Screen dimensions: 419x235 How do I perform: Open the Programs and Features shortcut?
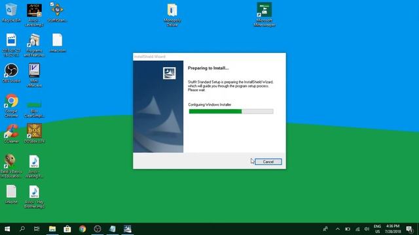click(34, 45)
